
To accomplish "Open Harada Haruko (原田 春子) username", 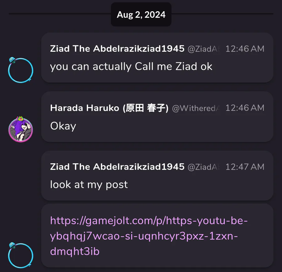I will 109,108.
